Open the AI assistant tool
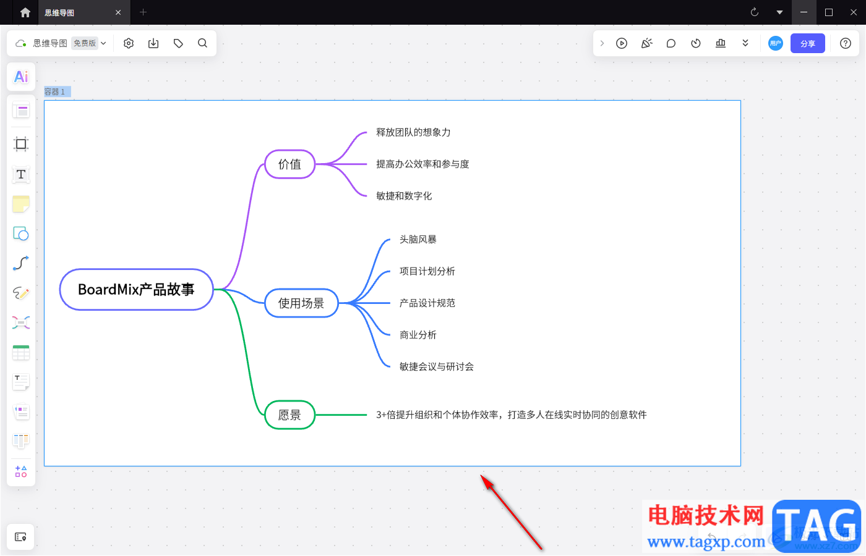Image resolution: width=866 pixels, height=556 pixels. 21,77
